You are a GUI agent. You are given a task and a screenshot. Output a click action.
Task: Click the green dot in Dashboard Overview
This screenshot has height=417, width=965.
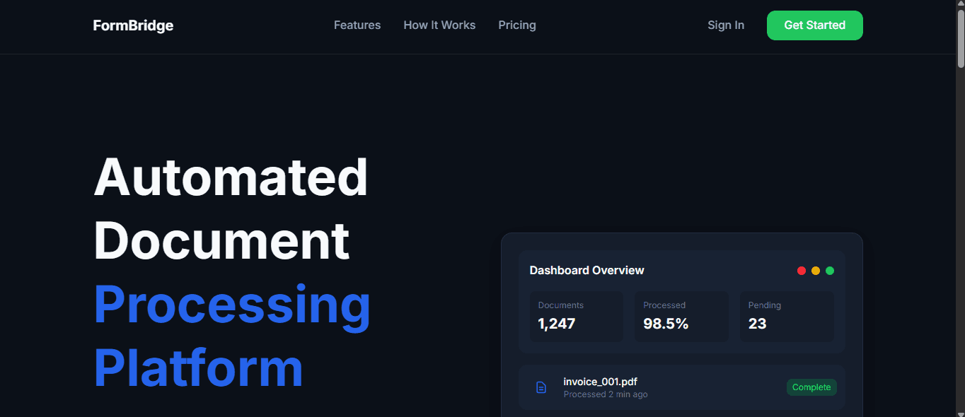coord(830,271)
